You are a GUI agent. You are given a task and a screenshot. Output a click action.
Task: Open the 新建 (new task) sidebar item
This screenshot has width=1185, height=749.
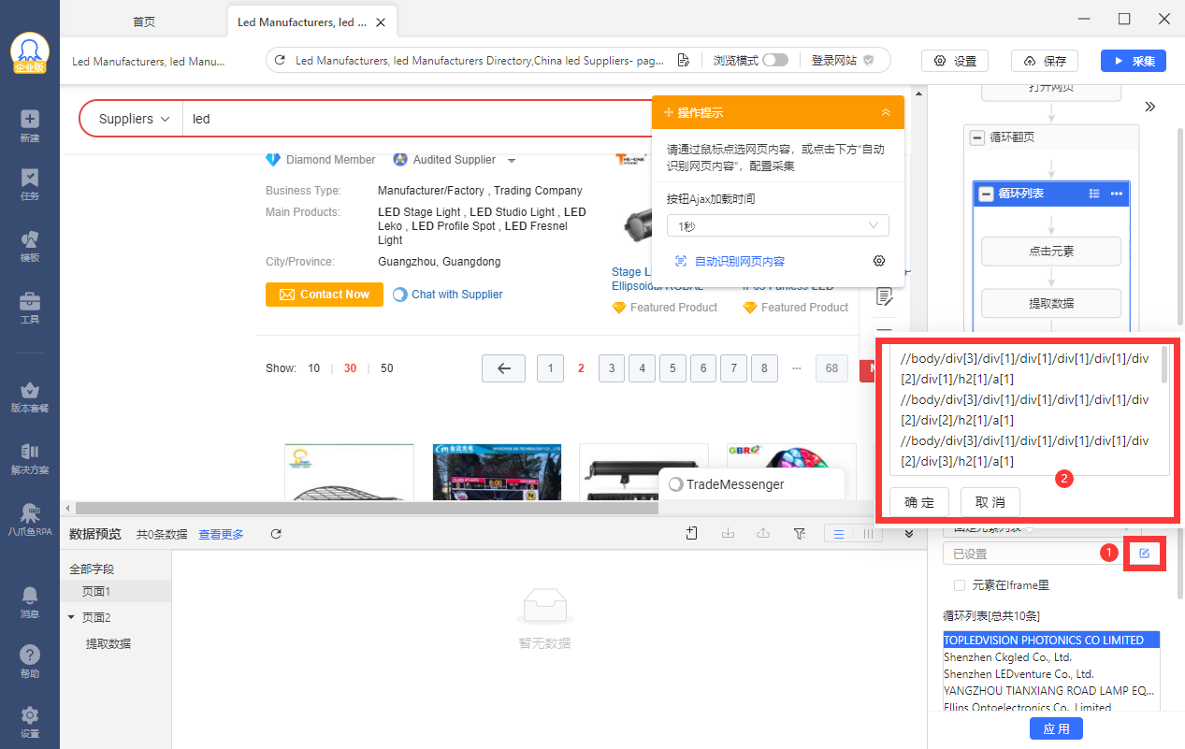(x=30, y=125)
